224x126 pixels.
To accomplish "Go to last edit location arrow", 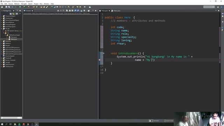I will click(x=78, y=7).
